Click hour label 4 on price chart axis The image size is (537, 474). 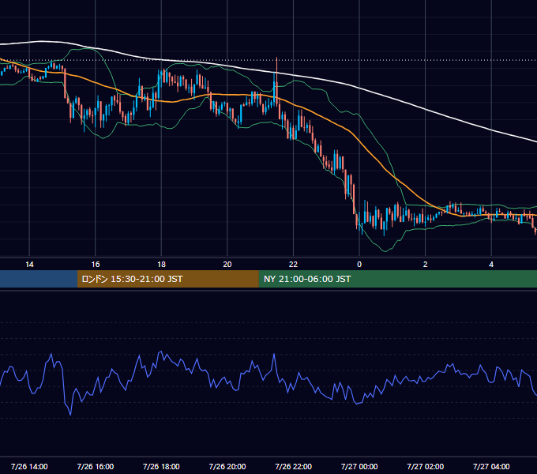coord(491,265)
